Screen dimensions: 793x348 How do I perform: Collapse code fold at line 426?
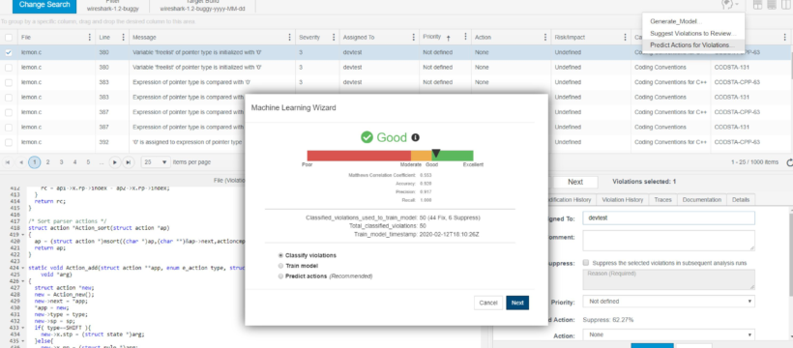tap(24, 280)
